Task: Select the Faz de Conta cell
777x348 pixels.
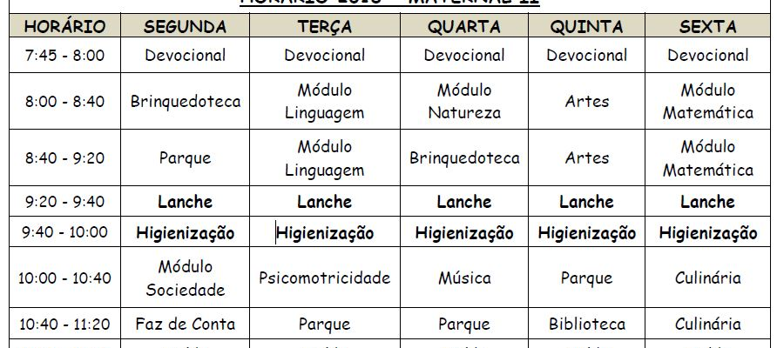Action: [185, 324]
